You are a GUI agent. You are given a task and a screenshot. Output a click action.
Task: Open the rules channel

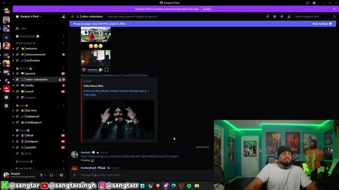[40, 28]
